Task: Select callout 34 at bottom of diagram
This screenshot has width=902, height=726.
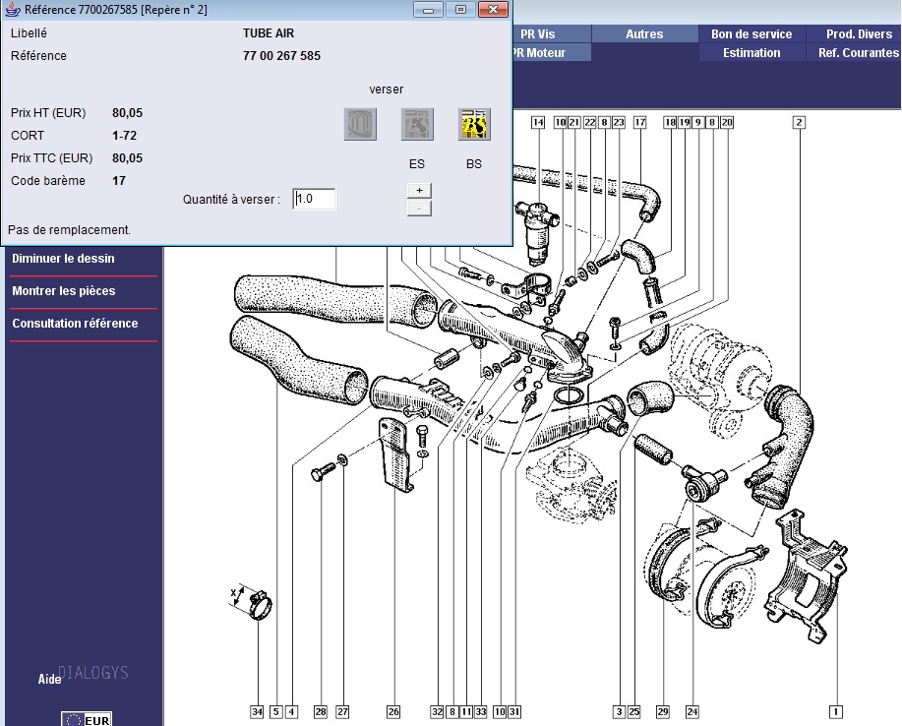Action: click(x=257, y=711)
